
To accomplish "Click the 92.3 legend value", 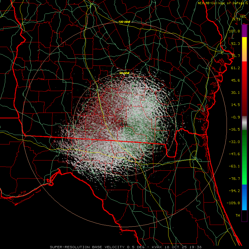I will [x=235, y=43].
